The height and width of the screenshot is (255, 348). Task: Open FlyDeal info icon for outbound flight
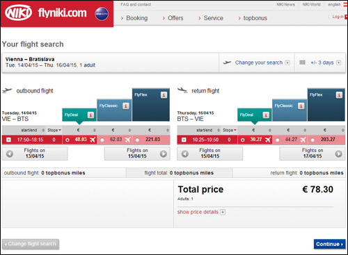click(90, 115)
